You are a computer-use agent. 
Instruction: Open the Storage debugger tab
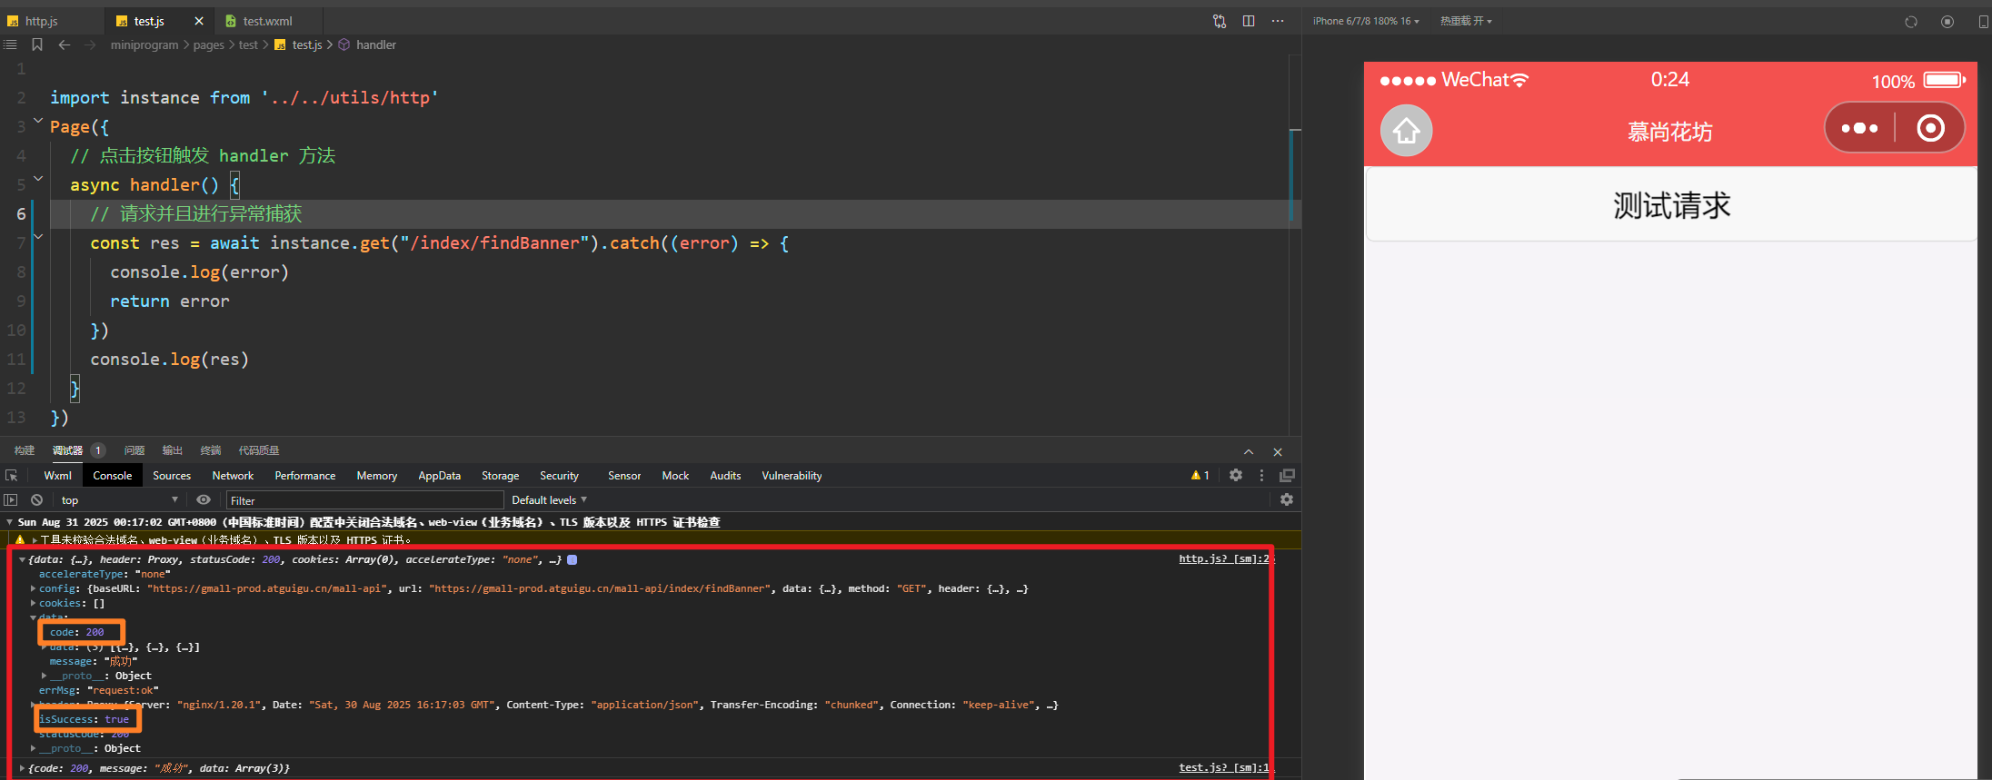(x=500, y=475)
